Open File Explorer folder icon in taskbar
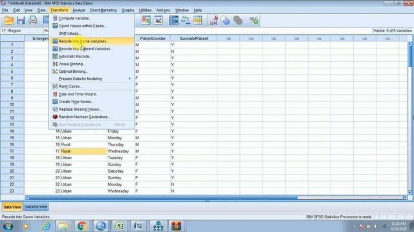The width and height of the screenshot is (414, 232). pyautogui.click(x=63, y=226)
